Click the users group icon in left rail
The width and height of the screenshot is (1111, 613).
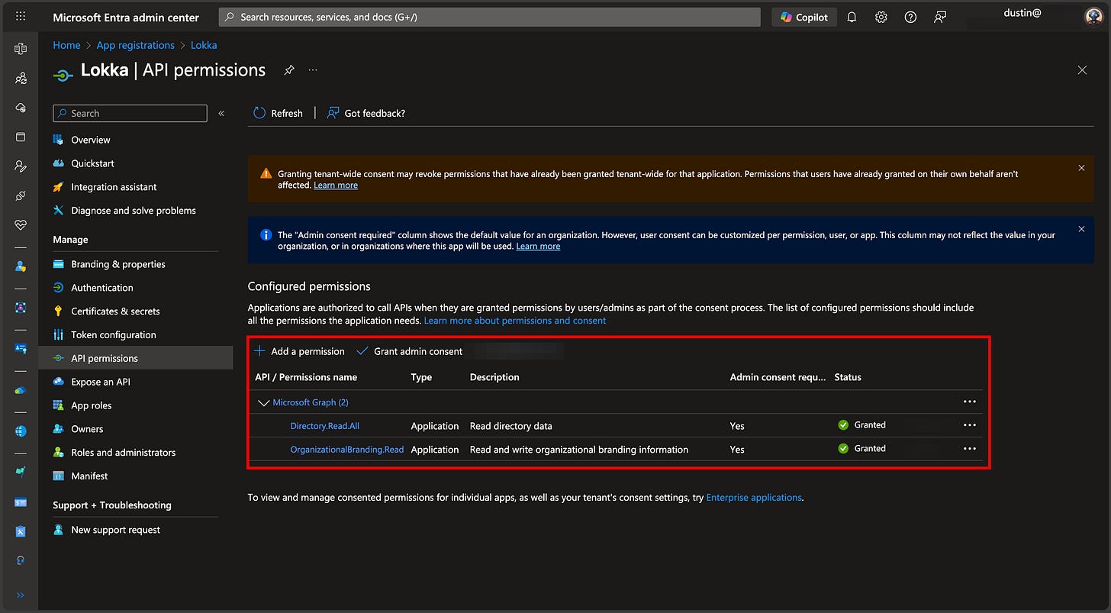coord(21,78)
